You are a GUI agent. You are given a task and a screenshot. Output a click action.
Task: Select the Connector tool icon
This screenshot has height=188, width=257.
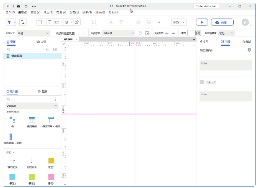(x=22, y=22)
